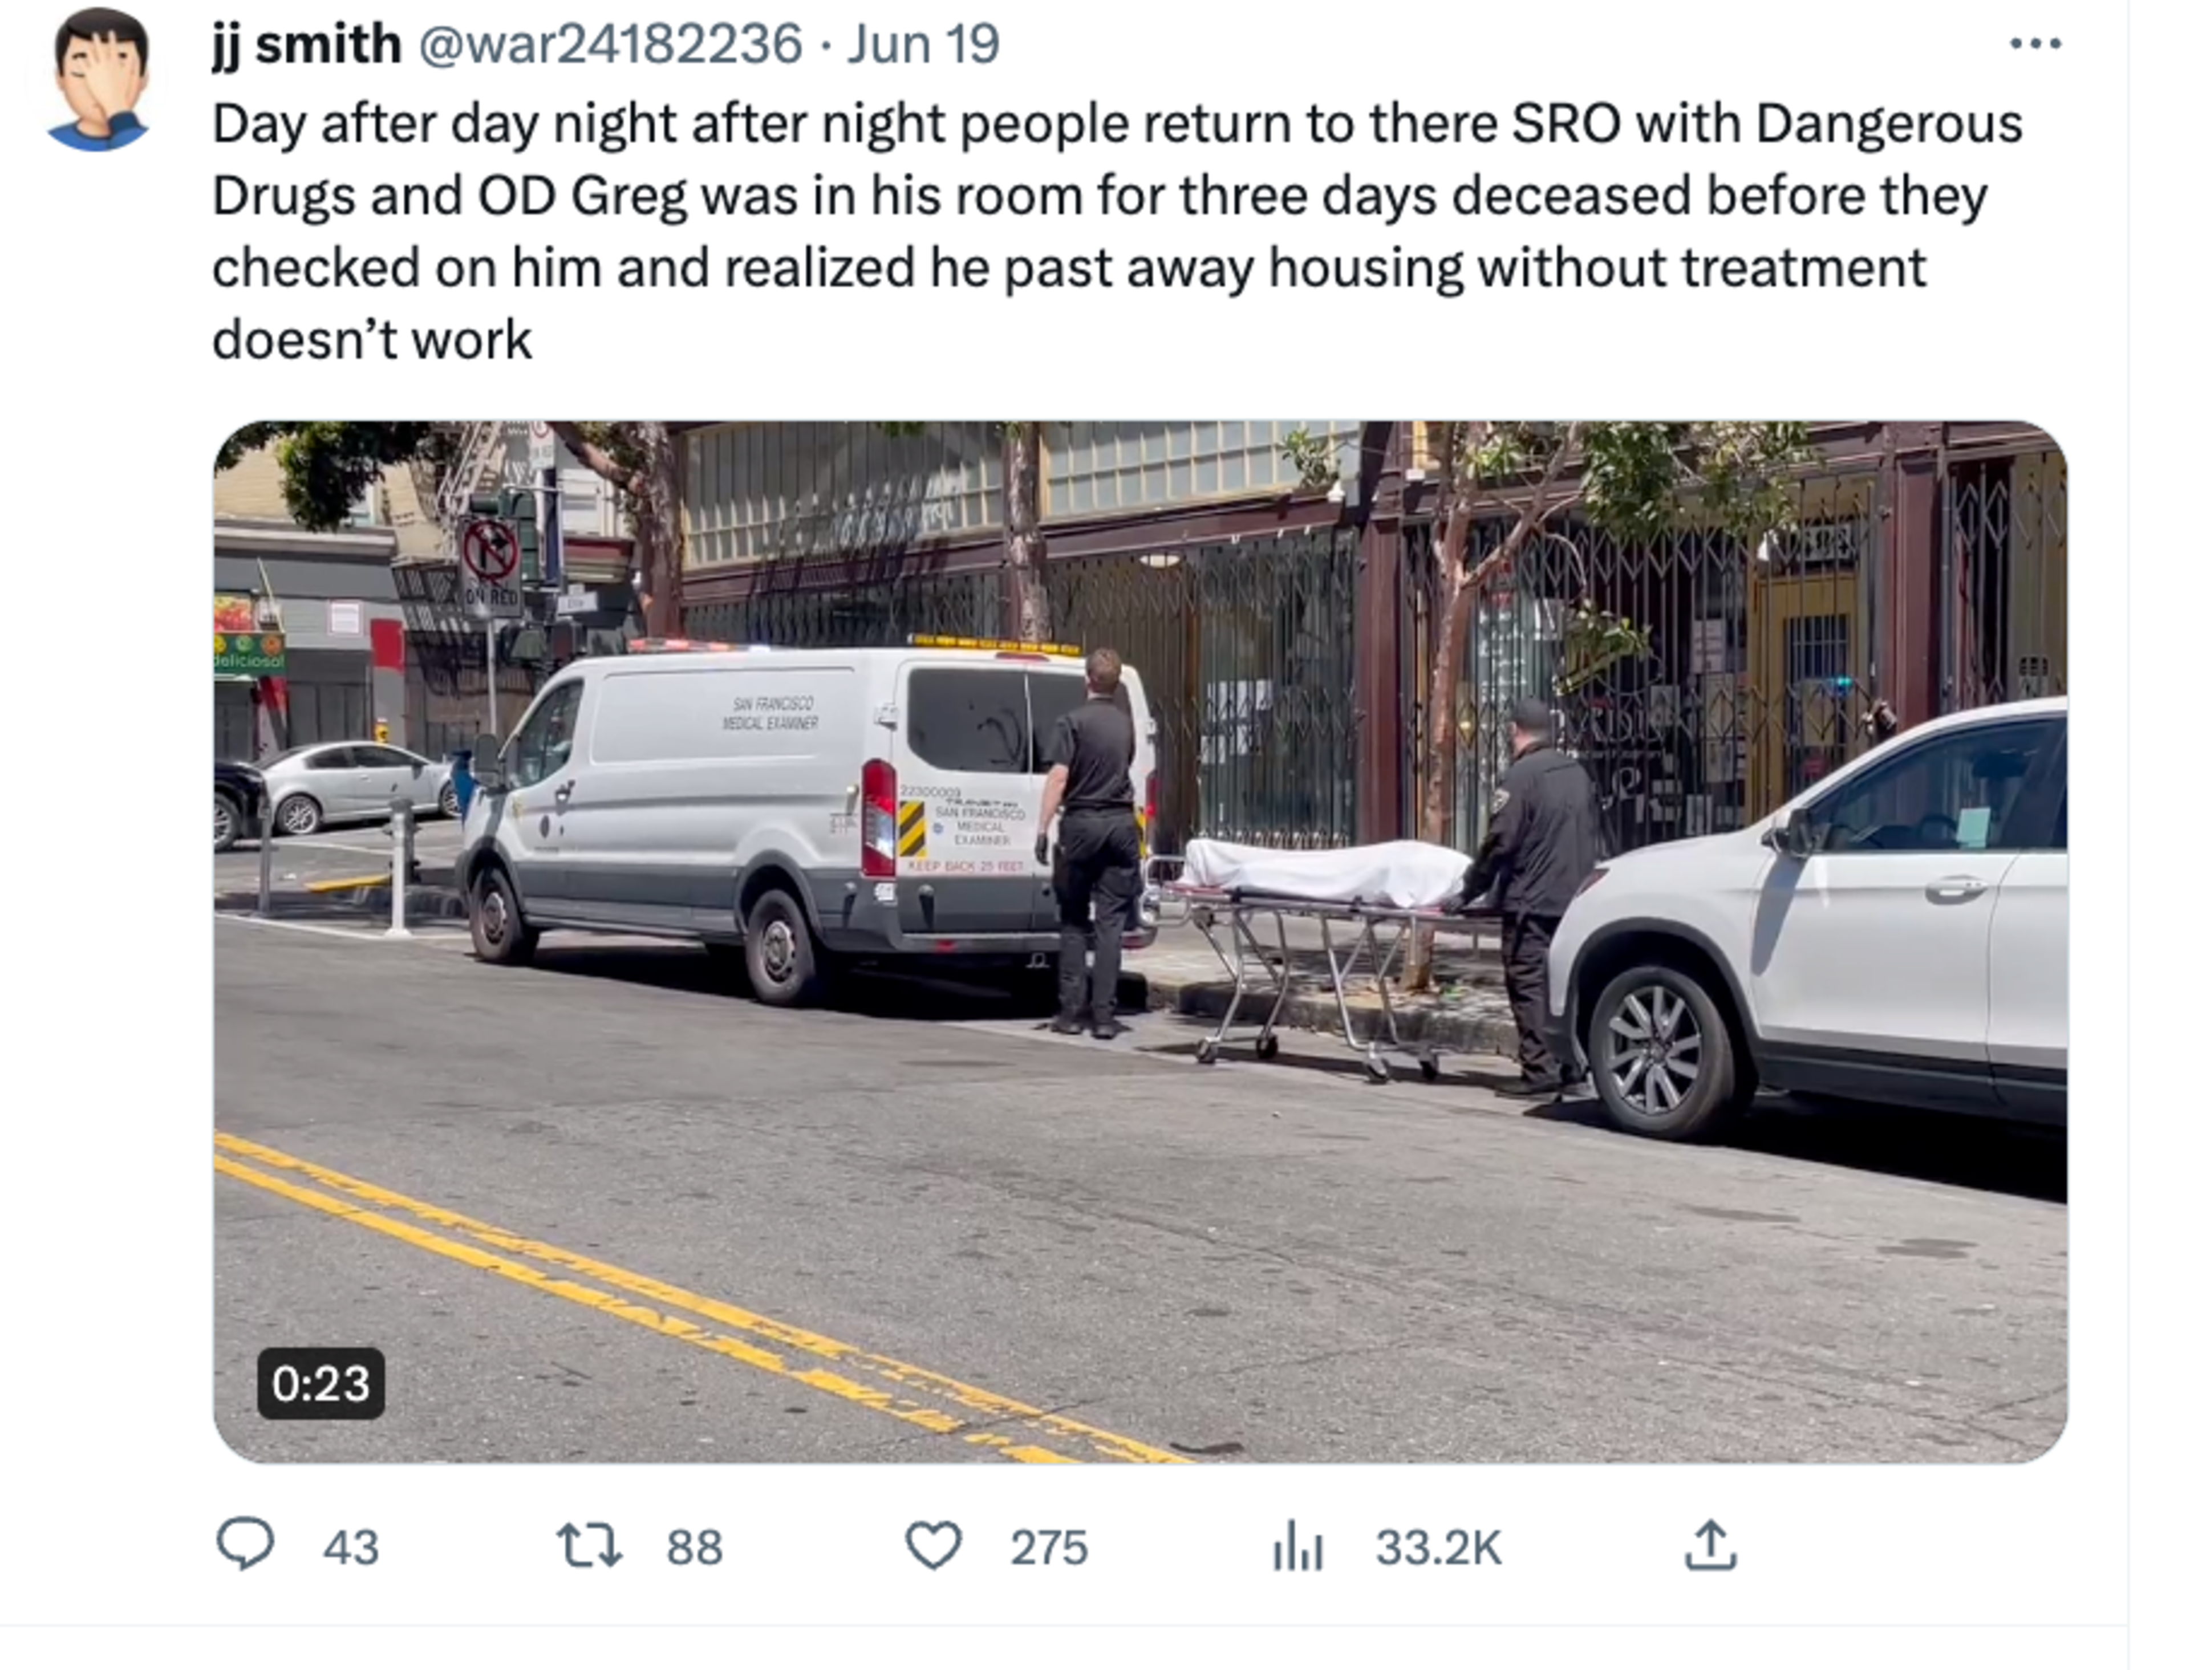The height and width of the screenshot is (1670, 2190).
Task: Open the three-dot more options menu
Action: (x=2035, y=44)
